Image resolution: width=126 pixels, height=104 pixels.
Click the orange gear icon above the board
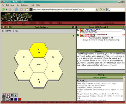tap(7, 27)
